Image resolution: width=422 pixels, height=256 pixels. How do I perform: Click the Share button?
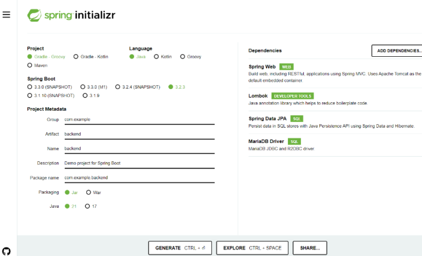pos(310,248)
